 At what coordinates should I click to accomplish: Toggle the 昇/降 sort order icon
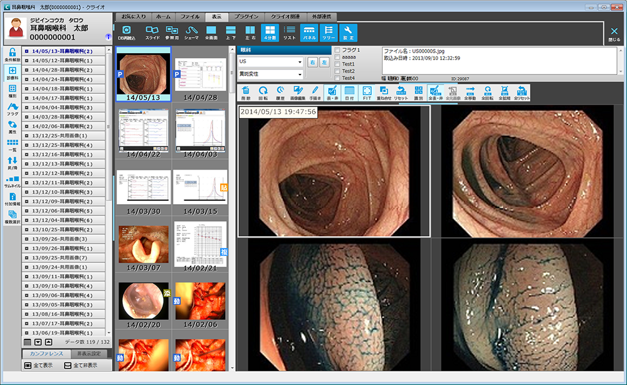pyautogui.click(x=13, y=163)
